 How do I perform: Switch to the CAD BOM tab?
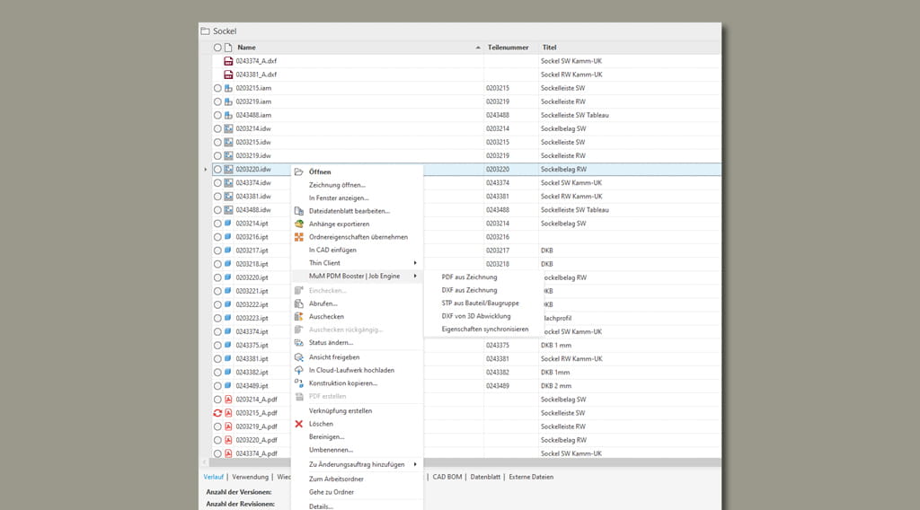[x=447, y=477]
